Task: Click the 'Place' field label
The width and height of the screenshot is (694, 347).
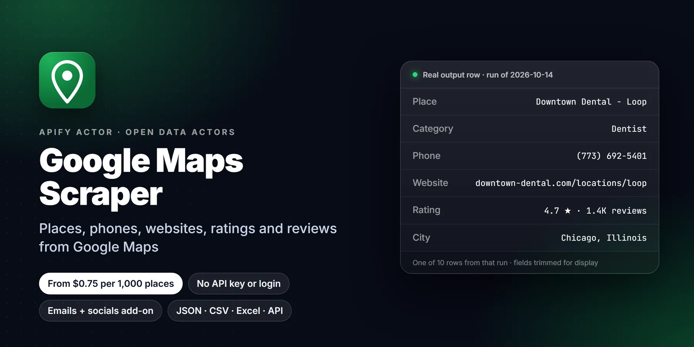Action: [x=424, y=101]
